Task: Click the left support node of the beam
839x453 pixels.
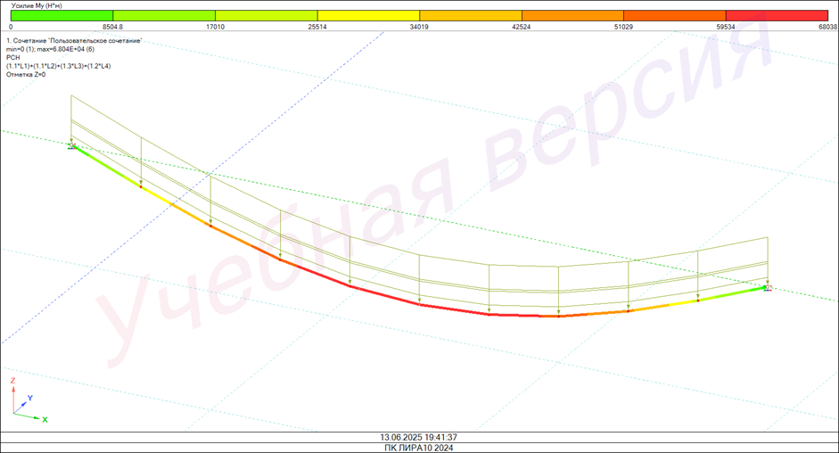Action: pyautogui.click(x=72, y=146)
